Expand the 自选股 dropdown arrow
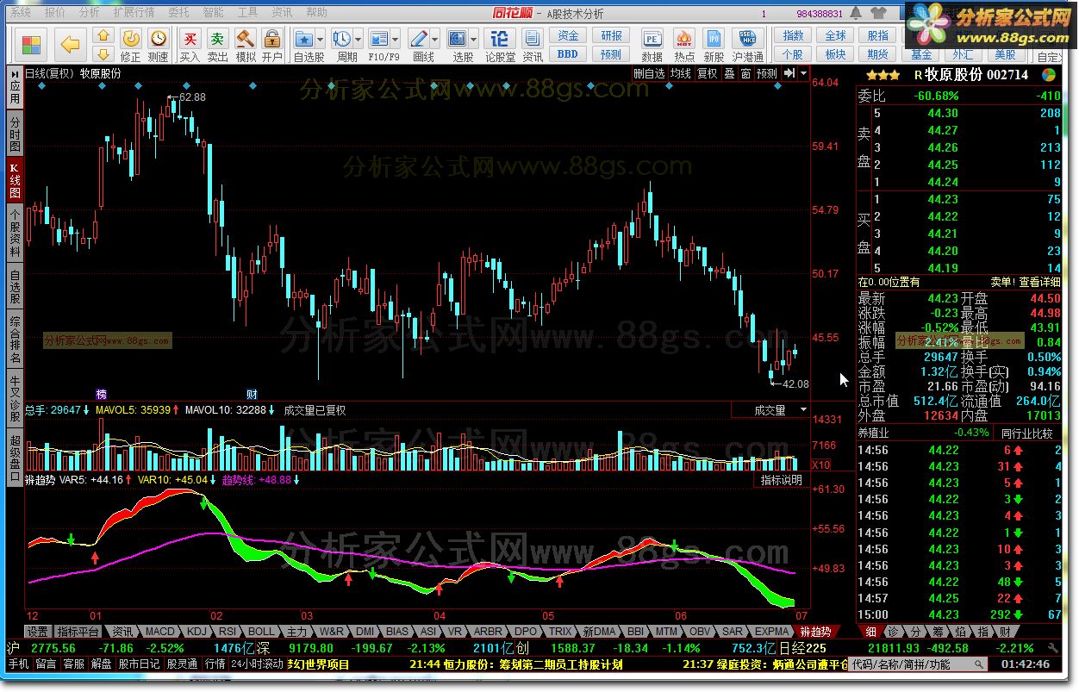This screenshot has width=1079, height=692. click(321, 40)
